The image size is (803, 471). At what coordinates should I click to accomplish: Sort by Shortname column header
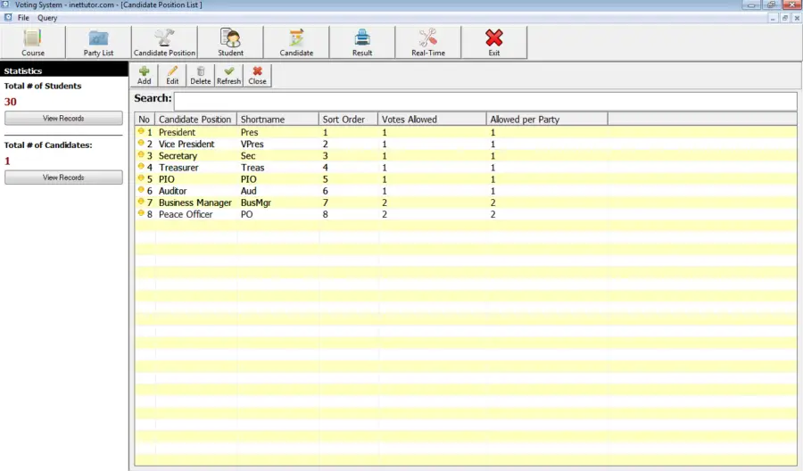tap(277, 120)
